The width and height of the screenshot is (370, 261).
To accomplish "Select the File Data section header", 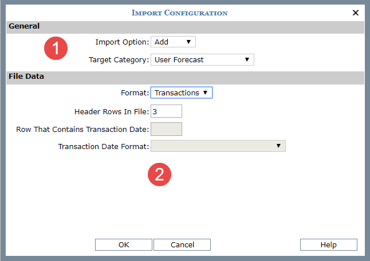I will click(26, 76).
